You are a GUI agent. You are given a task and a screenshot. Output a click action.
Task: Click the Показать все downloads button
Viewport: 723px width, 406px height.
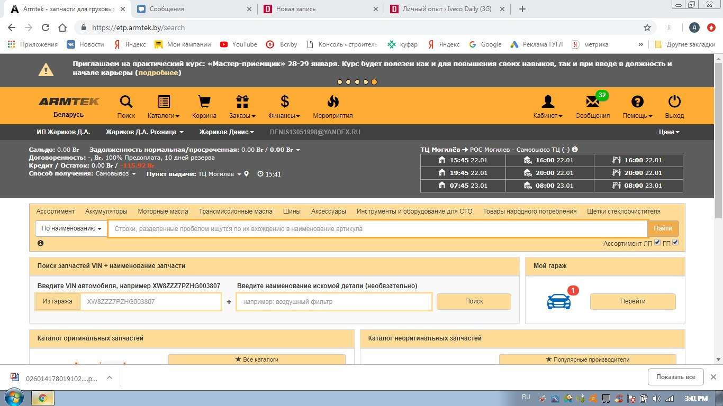pyautogui.click(x=676, y=377)
